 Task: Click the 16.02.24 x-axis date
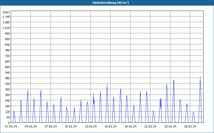(x=110, y=127)
